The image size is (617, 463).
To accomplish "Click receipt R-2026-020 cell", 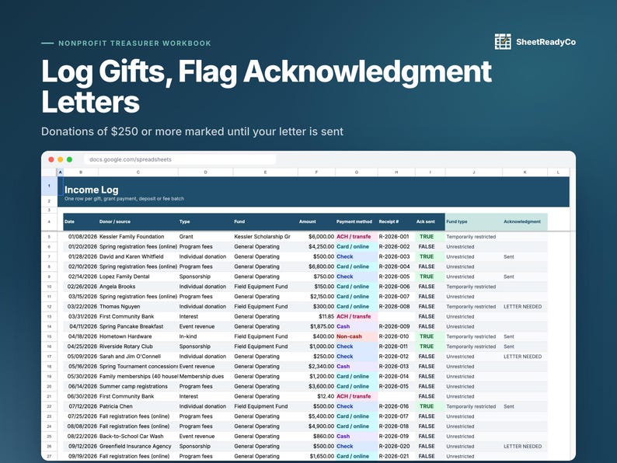I will [396, 446].
